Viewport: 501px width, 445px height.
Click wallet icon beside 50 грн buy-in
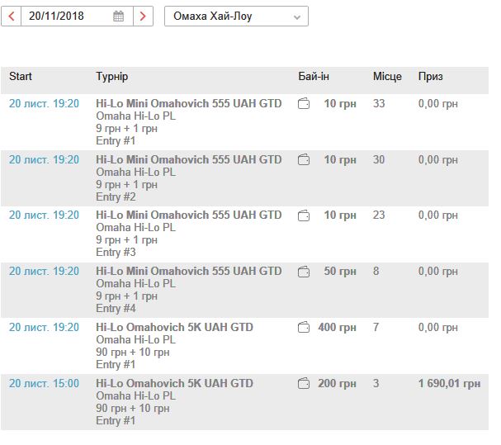pos(304,272)
